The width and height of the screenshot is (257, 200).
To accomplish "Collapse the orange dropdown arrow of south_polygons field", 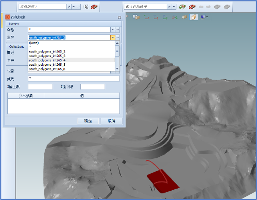I will (x=113, y=38).
